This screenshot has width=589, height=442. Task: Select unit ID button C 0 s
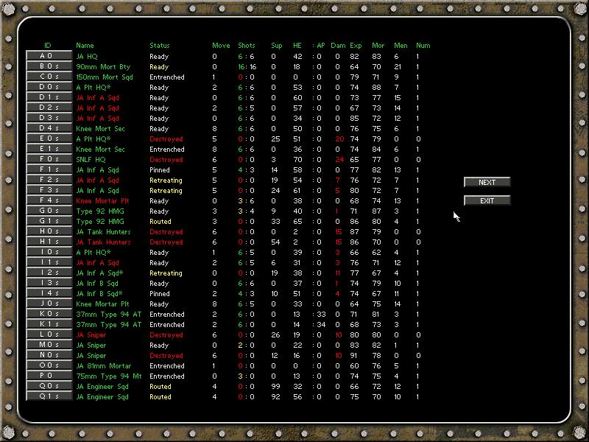click(49, 77)
